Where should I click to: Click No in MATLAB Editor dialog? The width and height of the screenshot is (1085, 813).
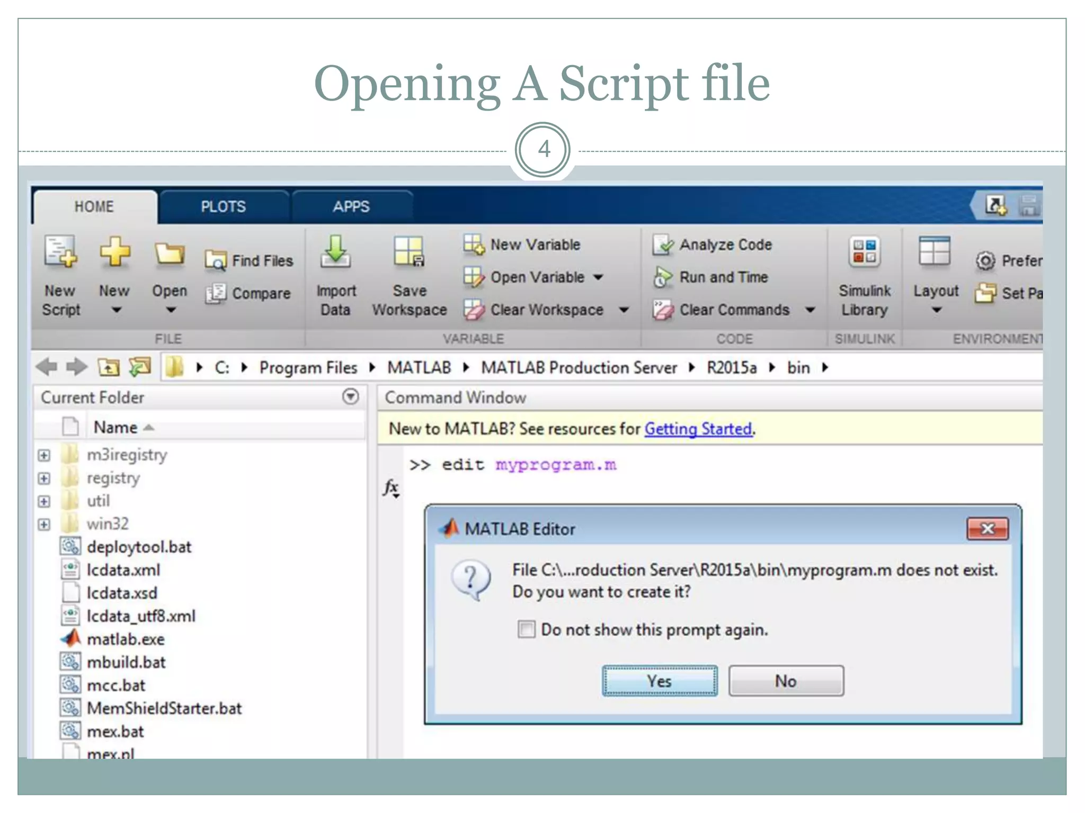(x=786, y=681)
